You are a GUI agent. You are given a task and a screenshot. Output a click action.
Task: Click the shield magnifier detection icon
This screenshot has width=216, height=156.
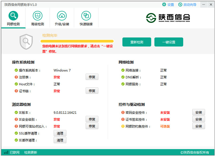(x=26, y=42)
